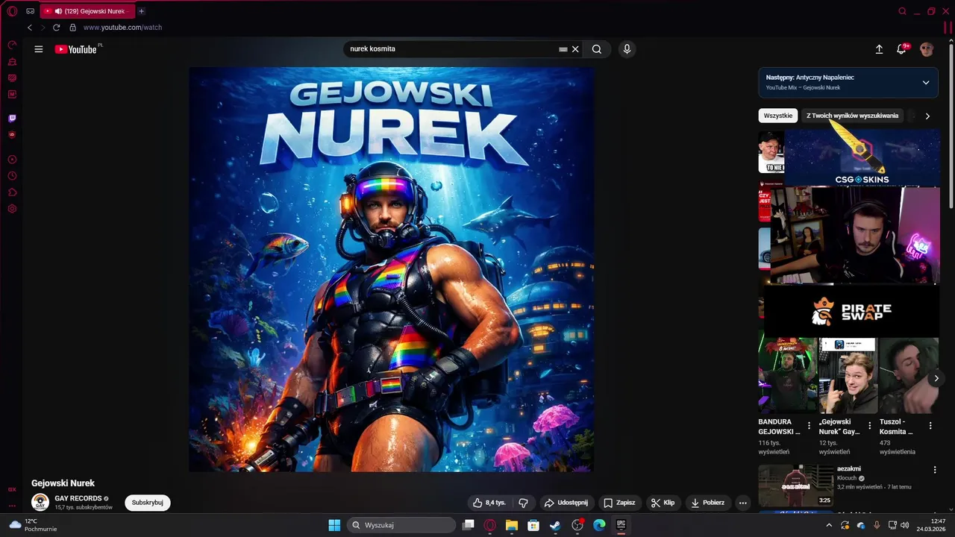
Task: Open Steam from the taskbar
Action: 555,525
